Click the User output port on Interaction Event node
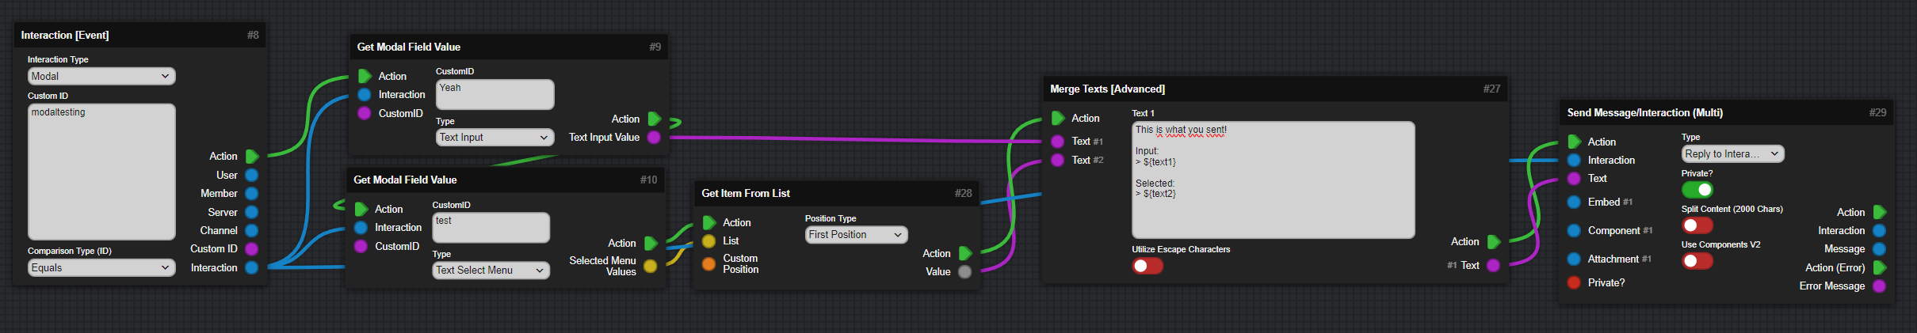 (251, 175)
